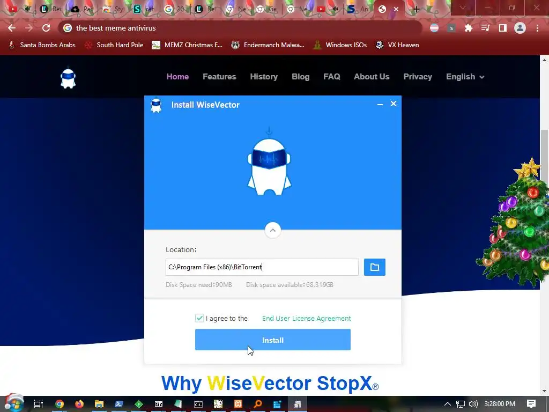Image resolution: width=549 pixels, height=412 pixels.
Task: Open Firefox from the taskbar
Action: click(79, 404)
